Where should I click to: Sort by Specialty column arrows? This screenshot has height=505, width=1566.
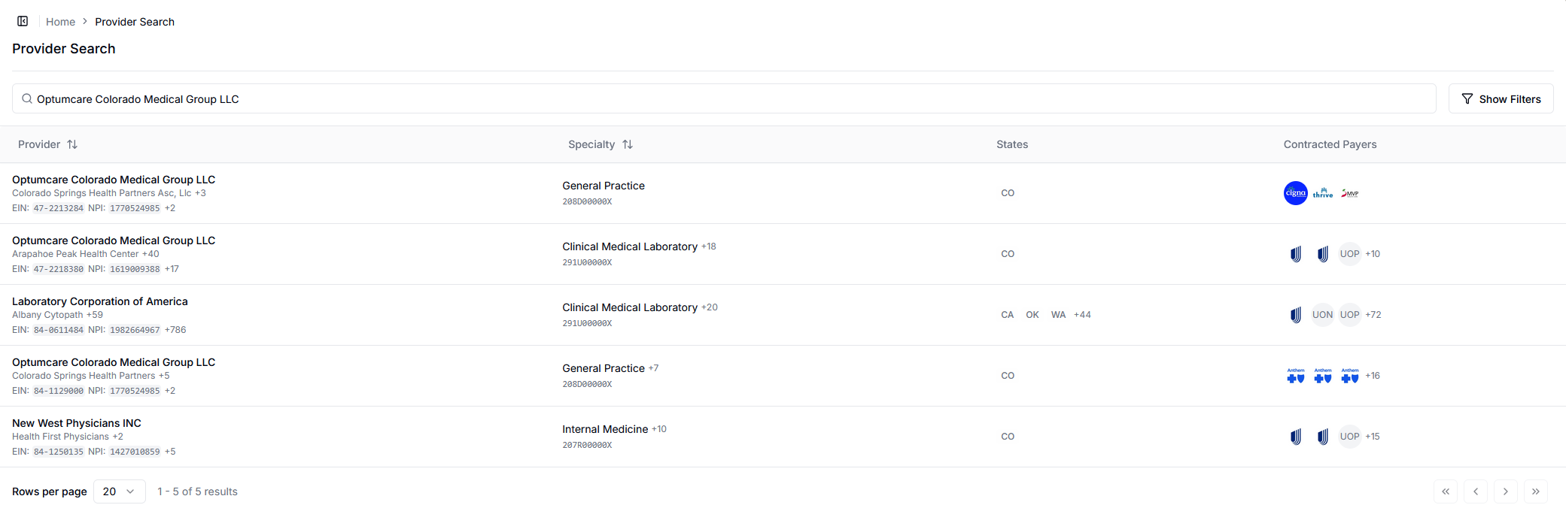click(628, 144)
